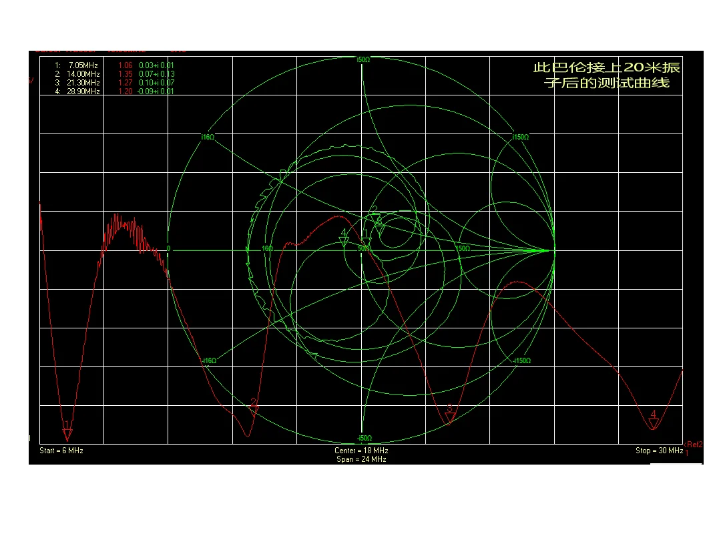Click the i50Ω label atop the Smith chart
This screenshot has height=534, width=721.
coord(363,60)
